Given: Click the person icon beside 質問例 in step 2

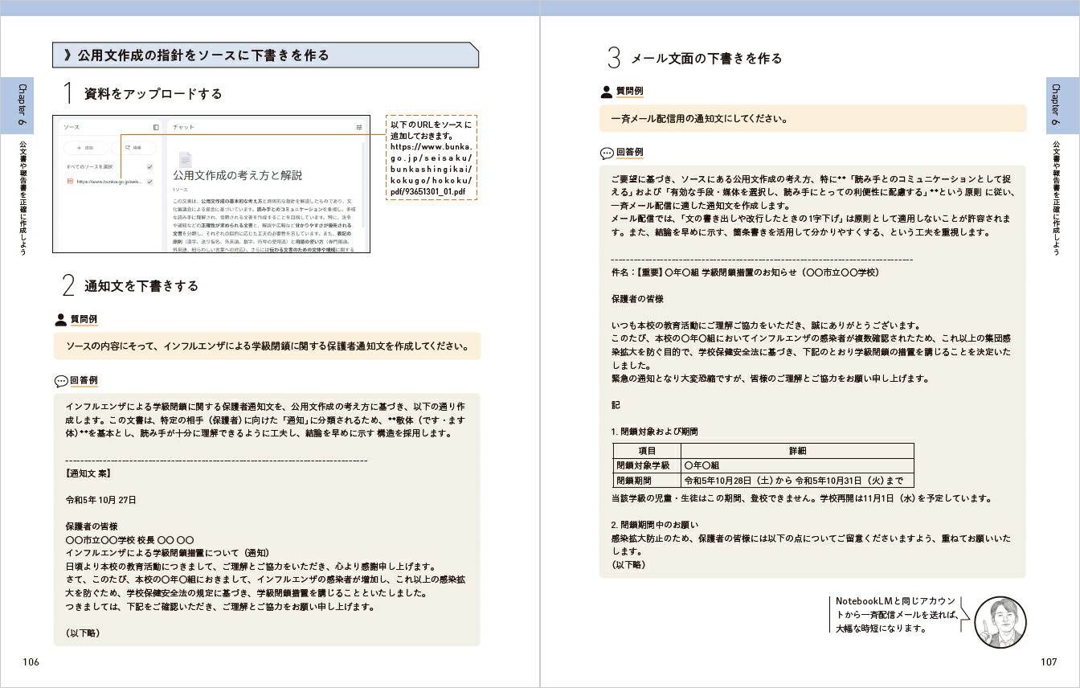Looking at the screenshot, I should point(60,319).
